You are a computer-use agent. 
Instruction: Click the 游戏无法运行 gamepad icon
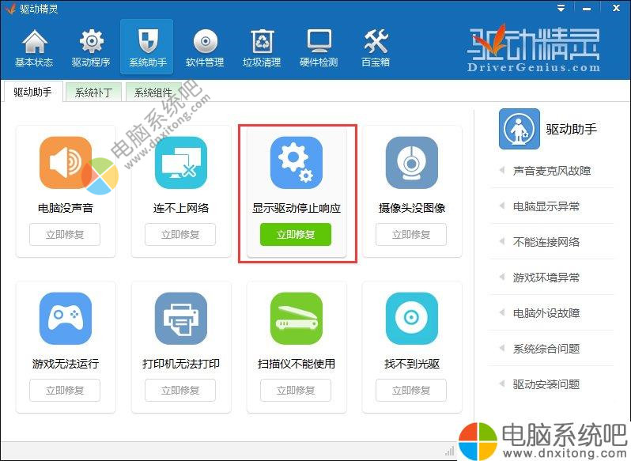(66, 319)
